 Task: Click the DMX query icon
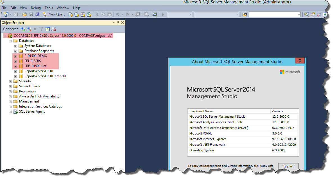[83, 14]
